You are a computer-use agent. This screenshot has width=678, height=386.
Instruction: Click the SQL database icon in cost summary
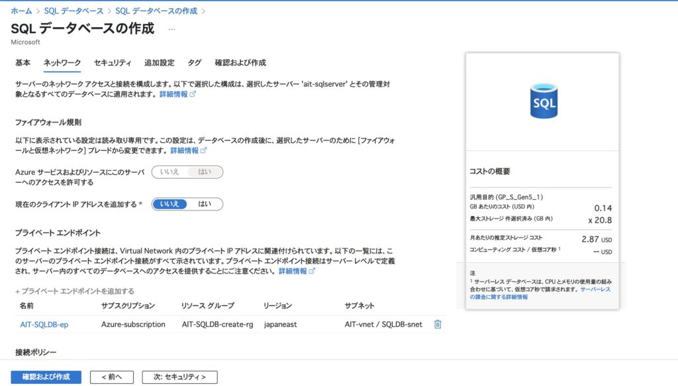tap(544, 101)
